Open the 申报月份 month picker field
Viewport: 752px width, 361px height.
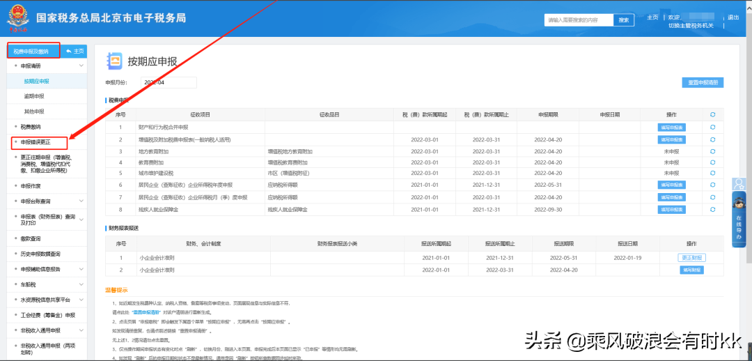click(x=169, y=82)
